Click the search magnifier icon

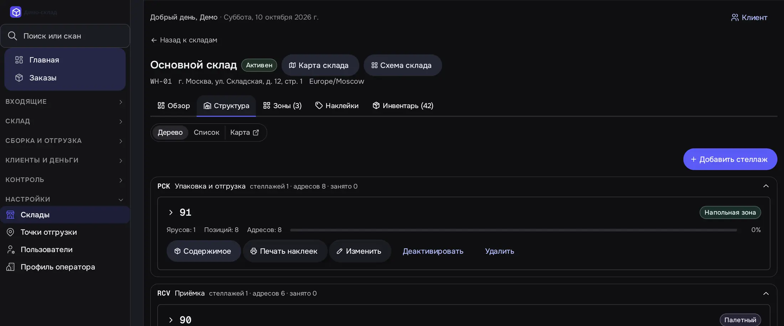tap(12, 36)
